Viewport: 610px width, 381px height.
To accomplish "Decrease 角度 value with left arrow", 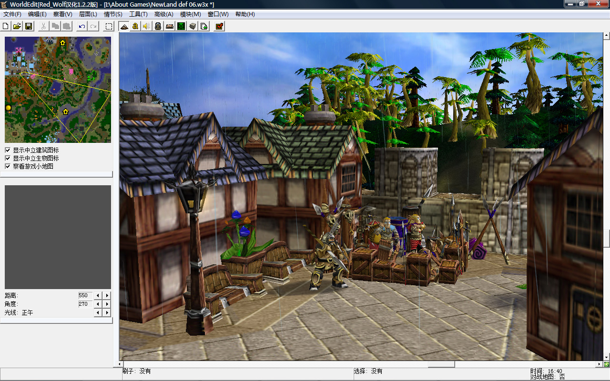I will [98, 304].
